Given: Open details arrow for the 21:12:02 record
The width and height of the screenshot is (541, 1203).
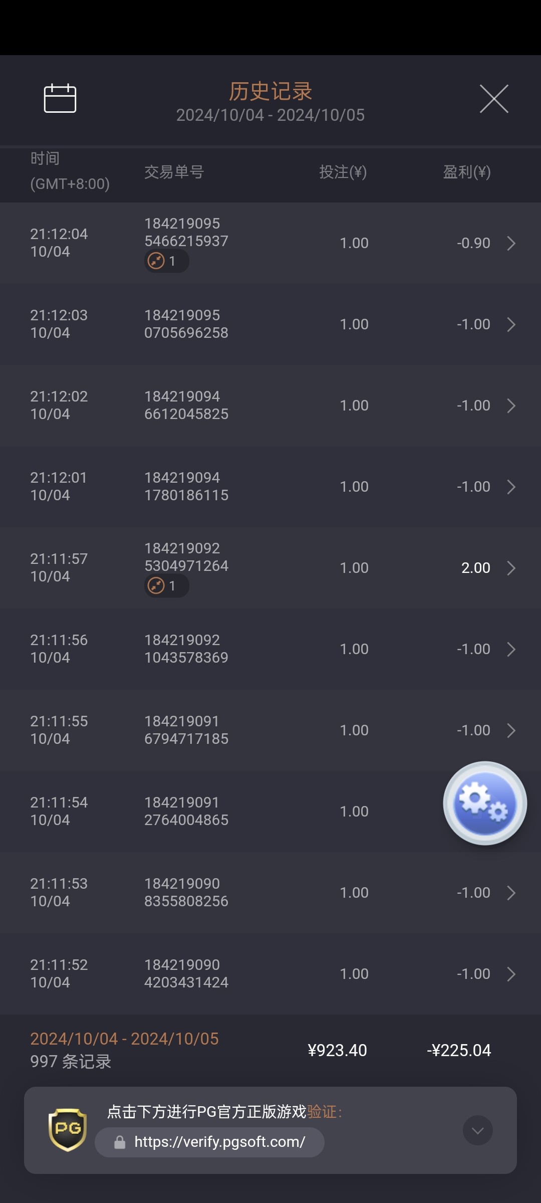Looking at the screenshot, I should pos(511,406).
